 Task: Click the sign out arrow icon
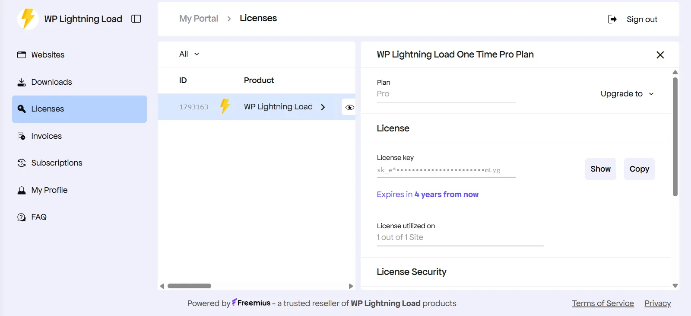612,19
